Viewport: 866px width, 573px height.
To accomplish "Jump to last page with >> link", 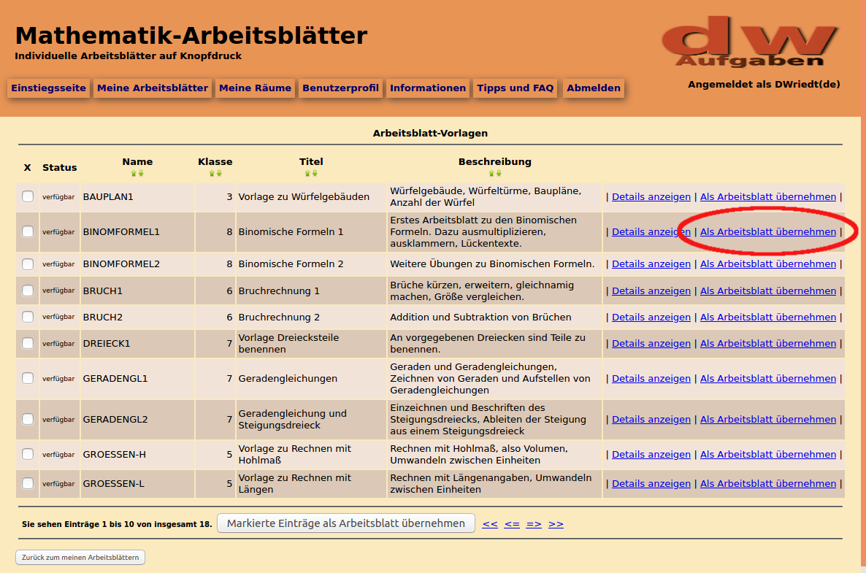I will [x=556, y=524].
